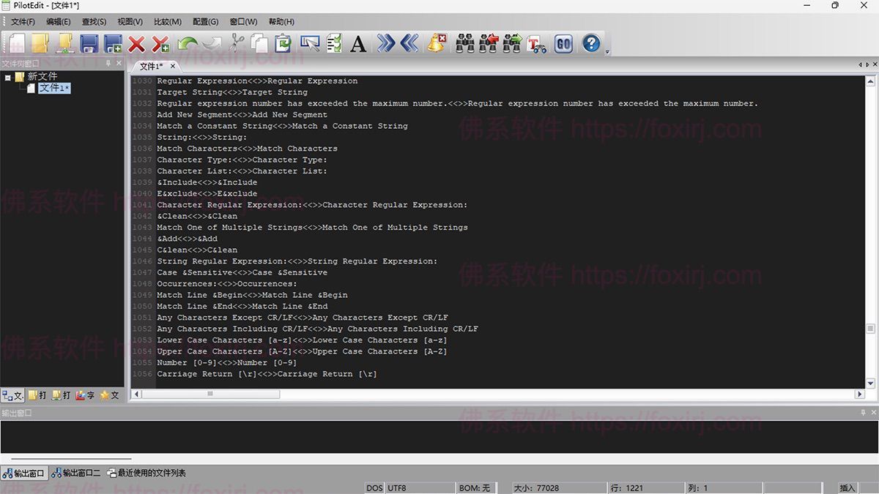The width and height of the screenshot is (879, 494).
Task: Toggle pin on the file tree panel
Action: pos(108,64)
